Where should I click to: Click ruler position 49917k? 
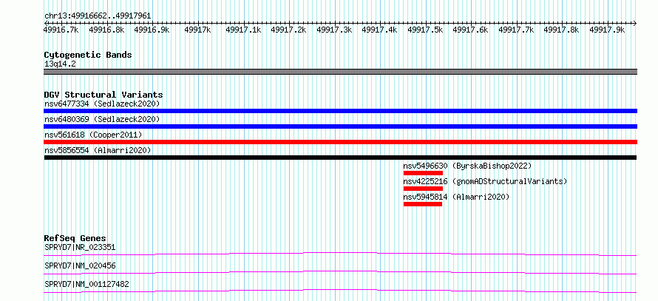click(197, 30)
